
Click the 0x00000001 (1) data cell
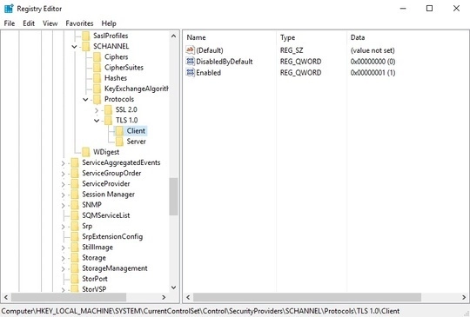pos(373,73)
